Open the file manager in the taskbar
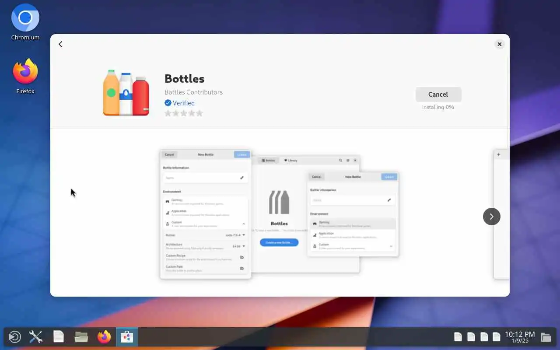This screenshot has height=350, width=560. pos(81,337)
